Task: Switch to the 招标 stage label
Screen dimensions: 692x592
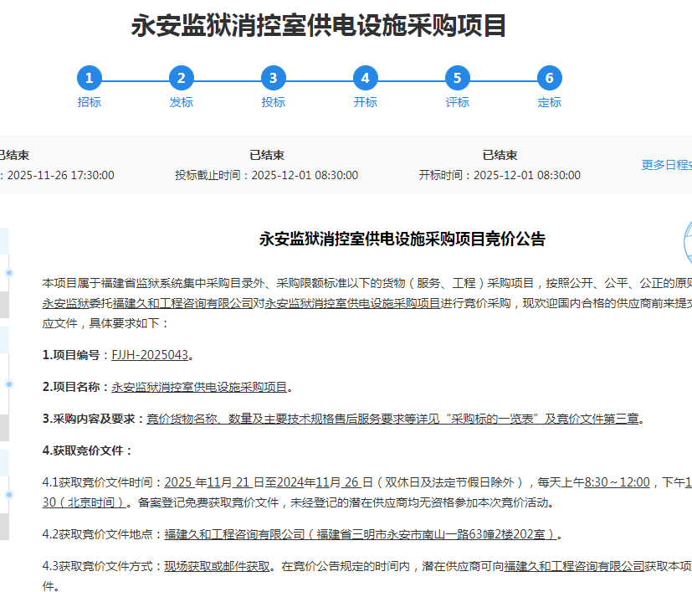Action: click(x=90, y=102)
